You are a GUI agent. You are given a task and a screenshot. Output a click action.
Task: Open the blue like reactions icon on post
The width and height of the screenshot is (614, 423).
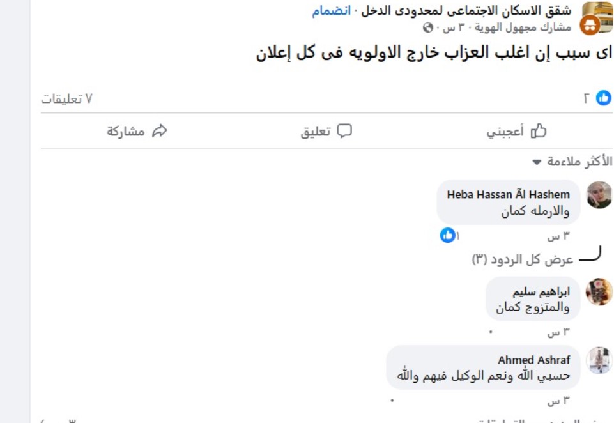click(x=603, y=98)
